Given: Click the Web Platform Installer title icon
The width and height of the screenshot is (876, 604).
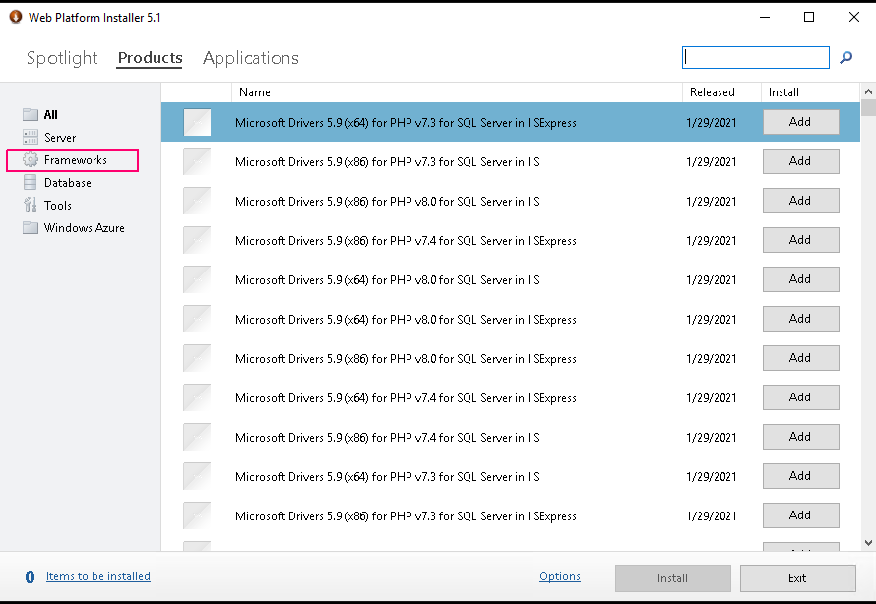Looking at the screenshot, I should (16, 17).
